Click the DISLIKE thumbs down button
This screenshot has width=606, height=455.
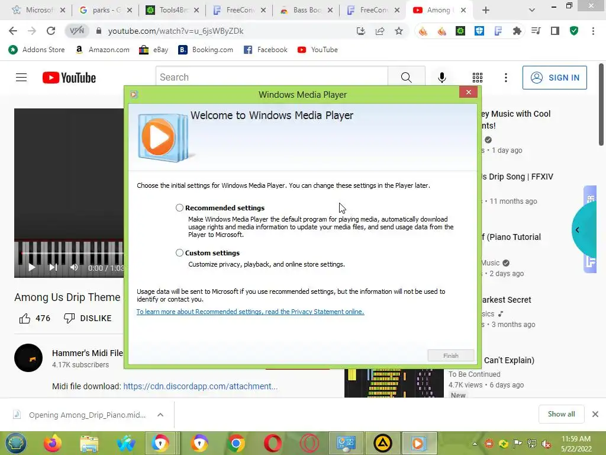[x=88, y=318]
